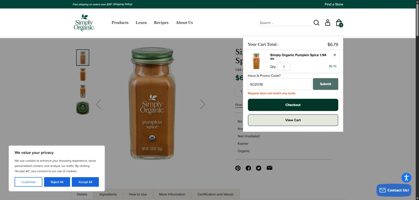Click the 'Organic' attribute text

click(x=244, y=151)
